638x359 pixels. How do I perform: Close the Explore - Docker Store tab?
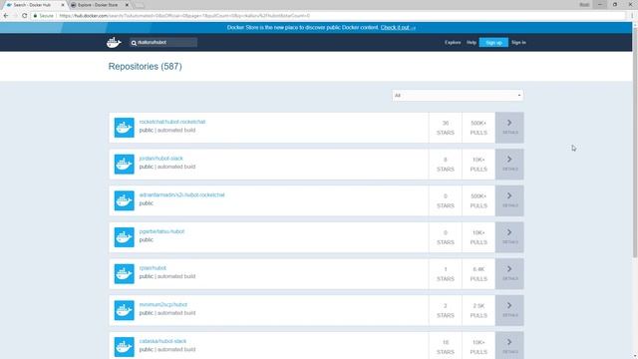[x=127, y=5]
